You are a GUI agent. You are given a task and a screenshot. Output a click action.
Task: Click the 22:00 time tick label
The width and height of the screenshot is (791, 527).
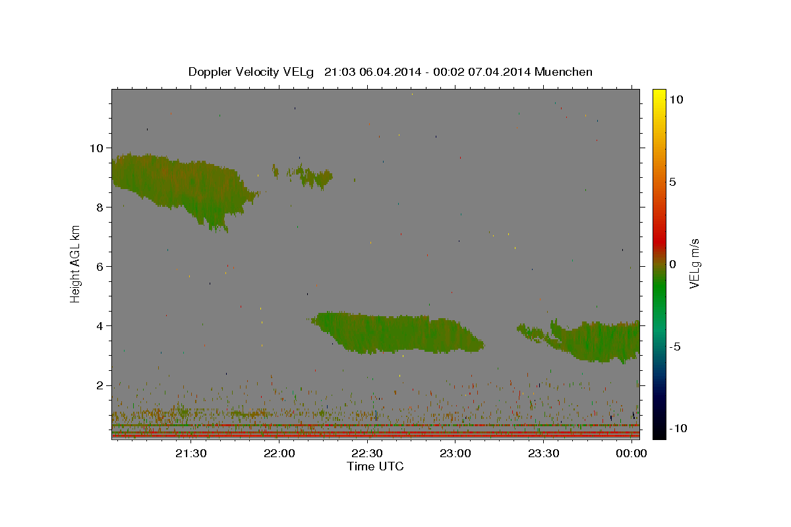(x=279, y=454)
